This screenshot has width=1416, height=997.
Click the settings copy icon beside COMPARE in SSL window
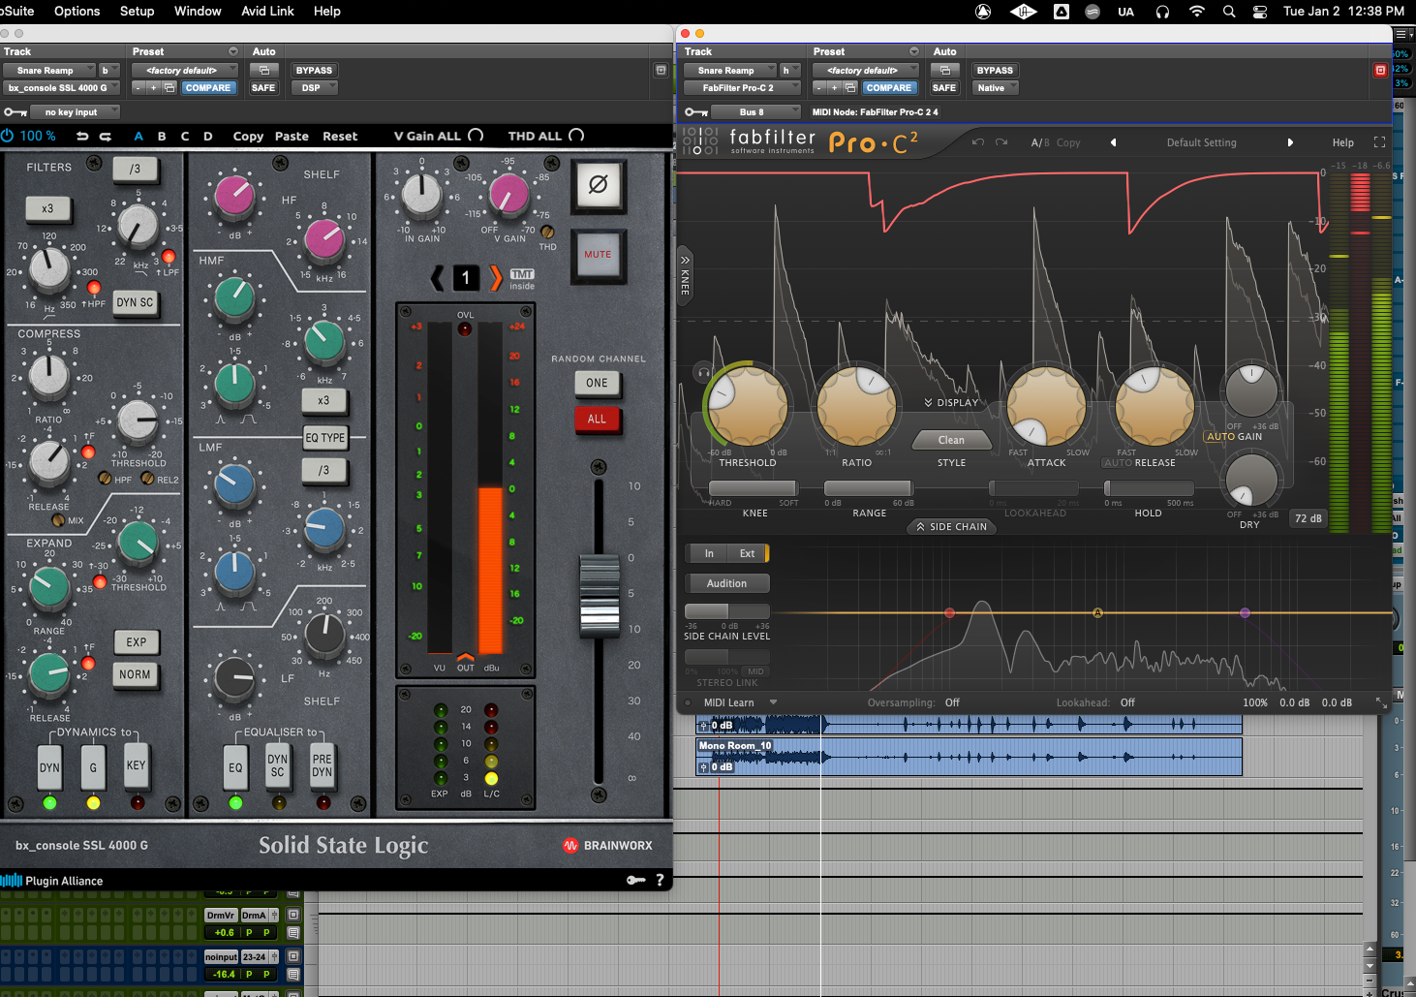pyautogui.click(x=169, y=88)
